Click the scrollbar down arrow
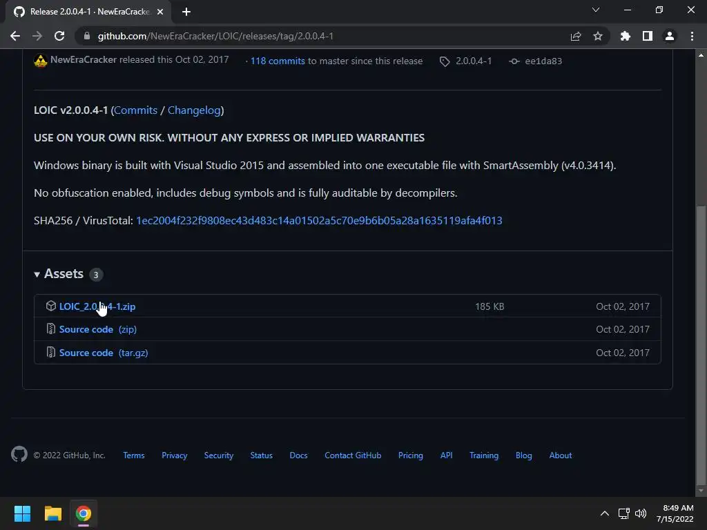 701,491
